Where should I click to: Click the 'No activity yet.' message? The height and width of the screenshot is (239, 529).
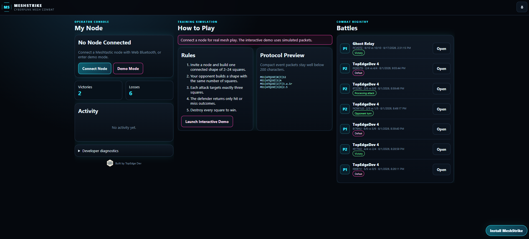click(x=124, y=128)
